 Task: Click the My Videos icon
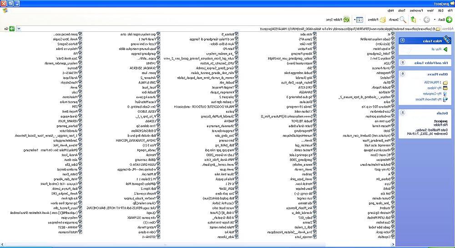[445, 88]
